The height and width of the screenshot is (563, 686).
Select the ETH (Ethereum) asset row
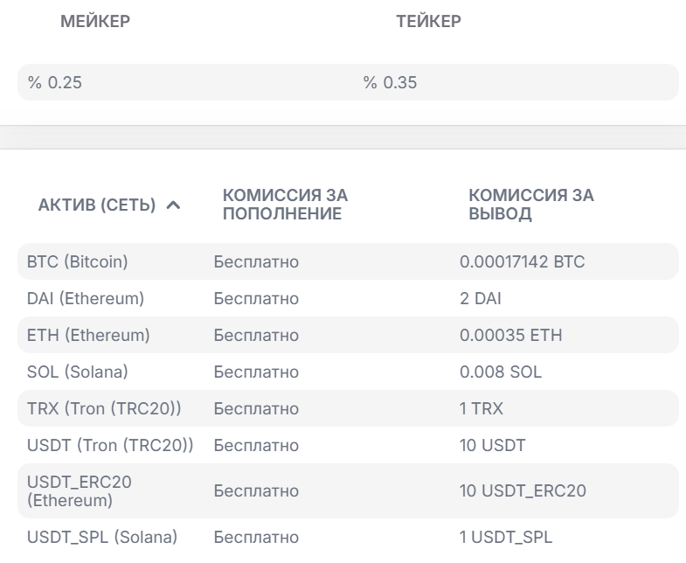click(x=88, y=336)
